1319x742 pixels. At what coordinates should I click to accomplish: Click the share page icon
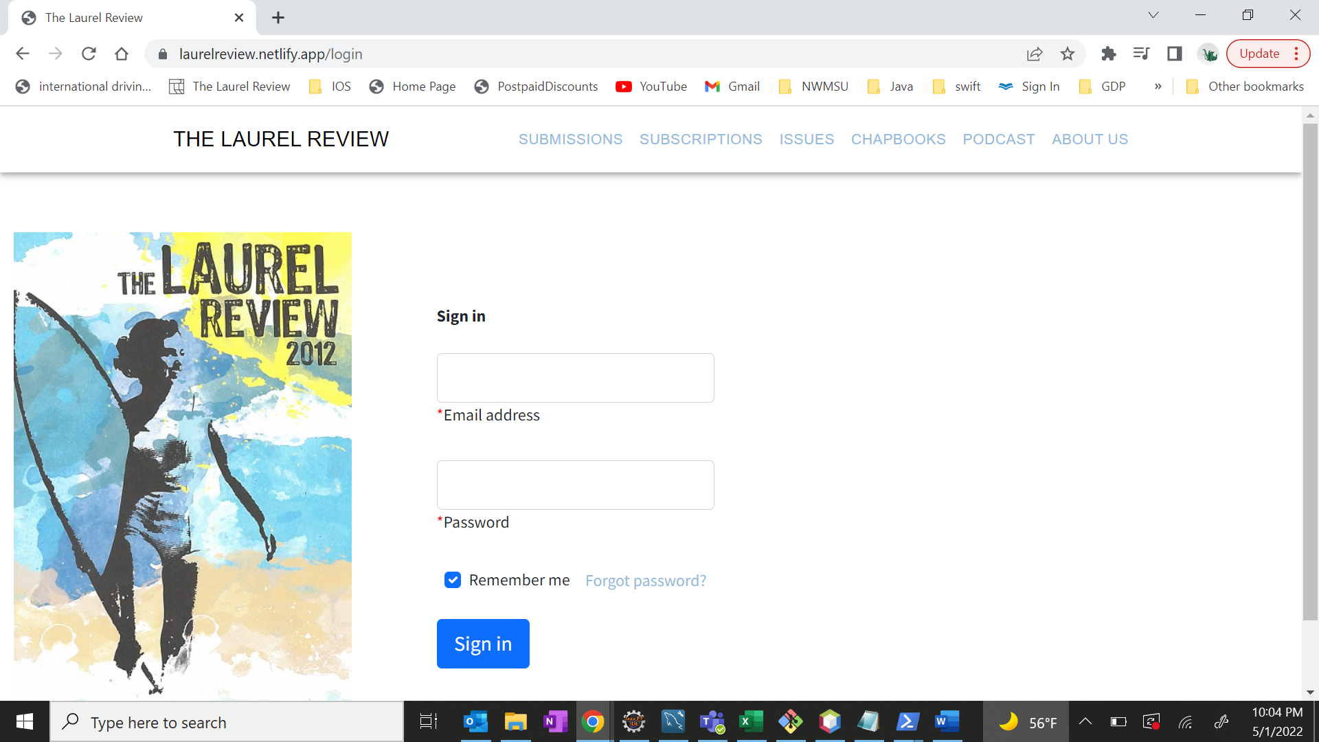click(x=1034, y=54)
